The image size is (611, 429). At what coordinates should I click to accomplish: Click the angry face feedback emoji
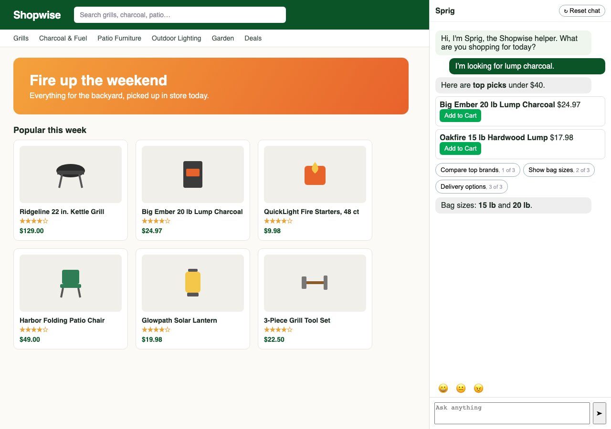[478, 388]
